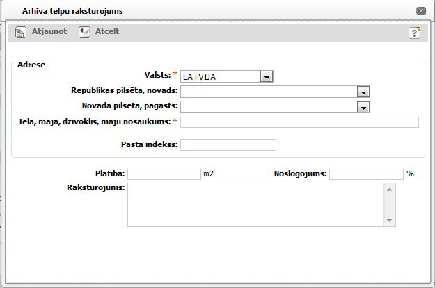Click the Raksturojums scrollbar up arrow

[390, 189]
